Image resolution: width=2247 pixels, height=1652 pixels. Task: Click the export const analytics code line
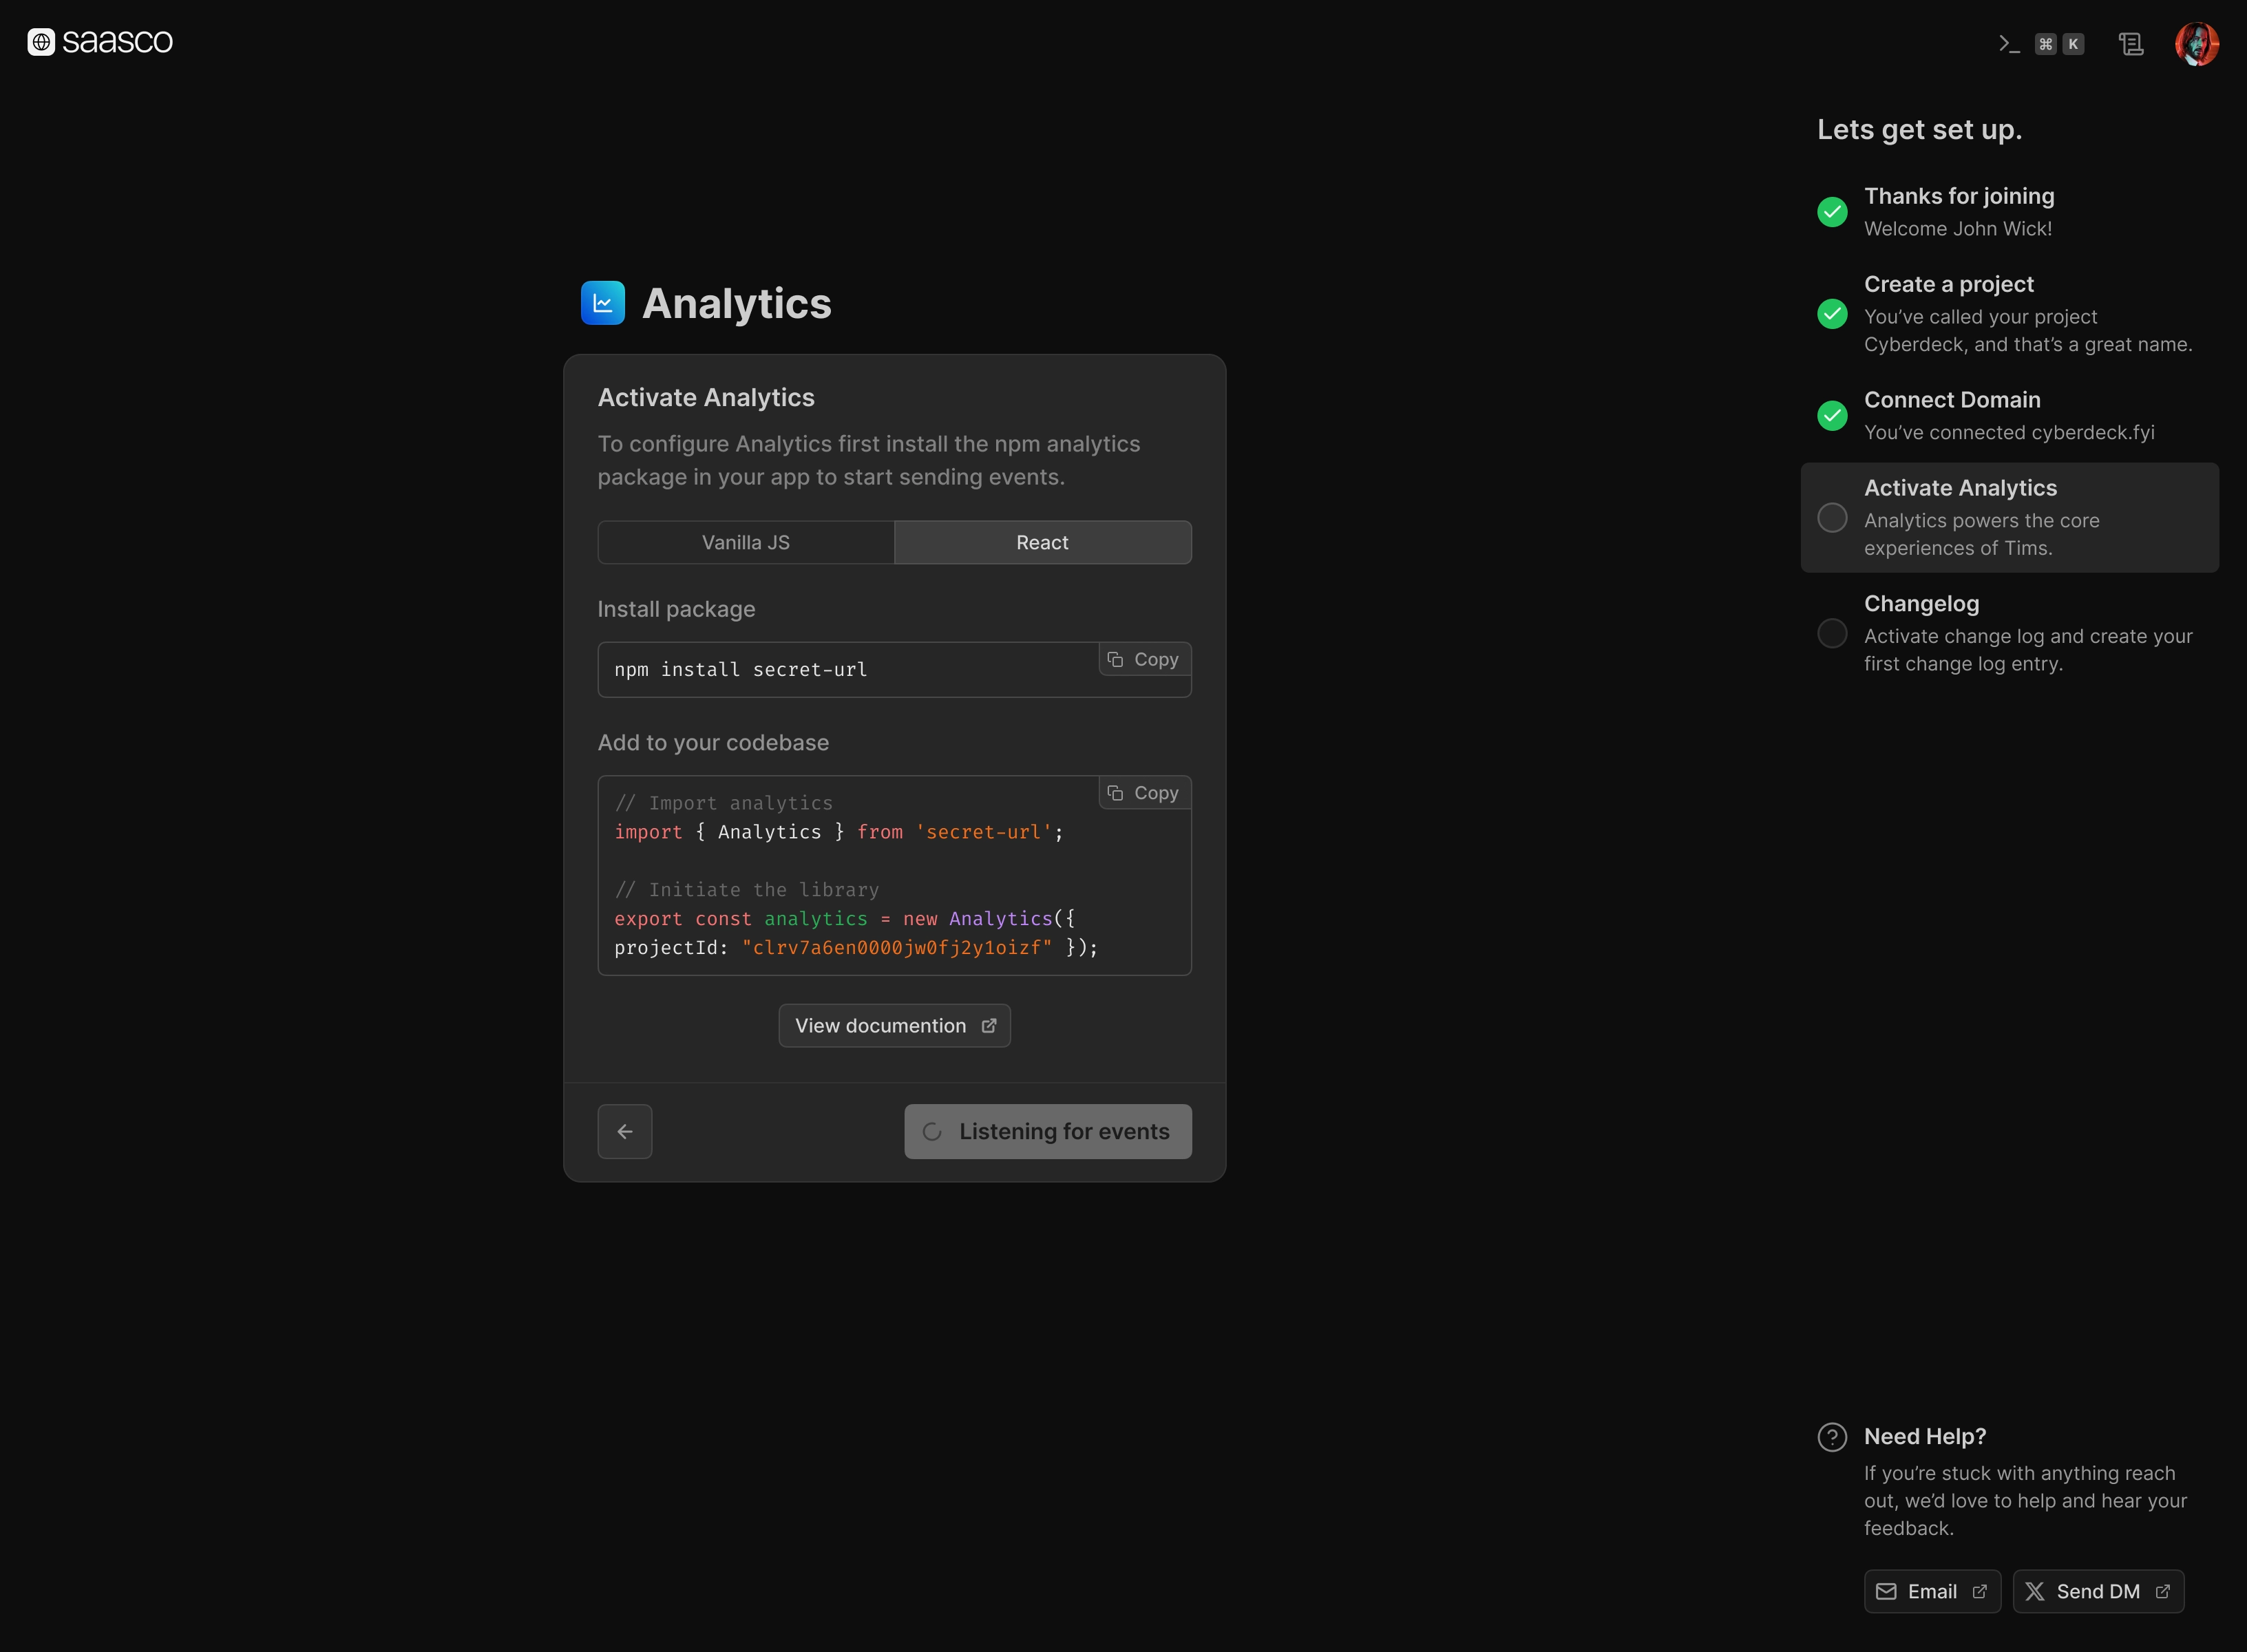(x=845, y=918)
